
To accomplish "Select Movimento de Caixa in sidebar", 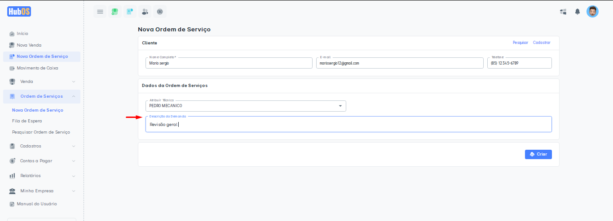I will (x=37, y=68).
